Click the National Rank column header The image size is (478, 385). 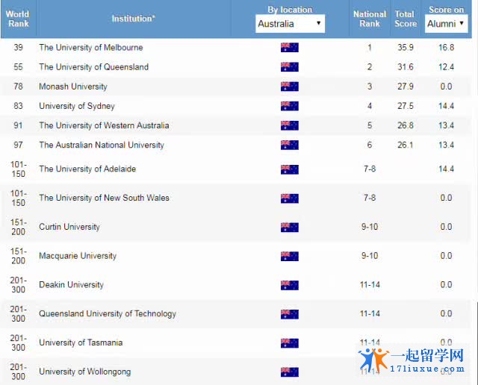pyautogui.click(x=370, y=19)
